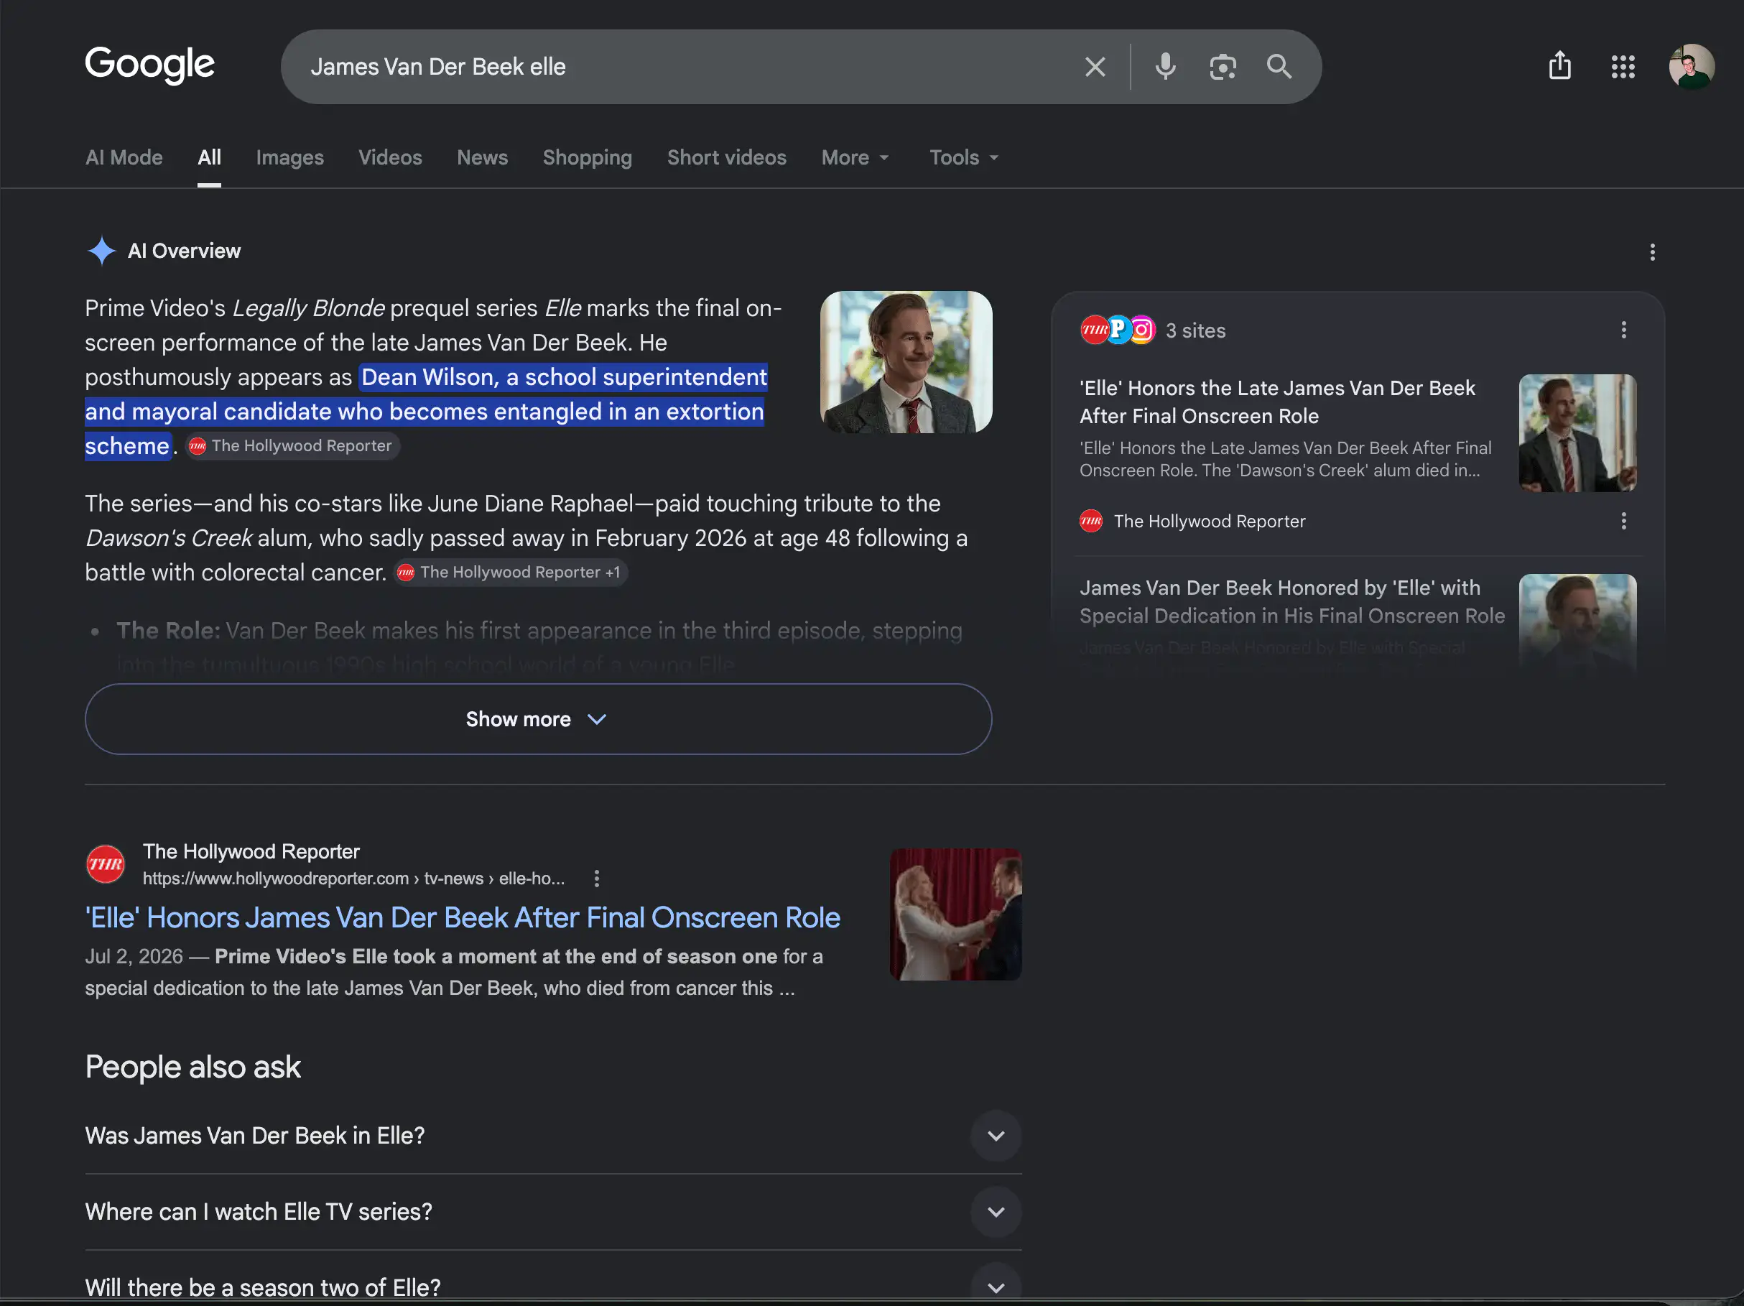Open sidebar article ''Elle' Honors the Late James Van Der Beek'
The height and width of the screenshot is (1306, 1744).
point(1276,402)
